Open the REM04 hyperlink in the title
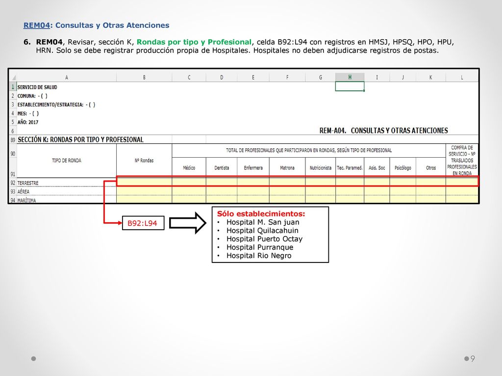502x376 pixels. [x=36, y=25]
